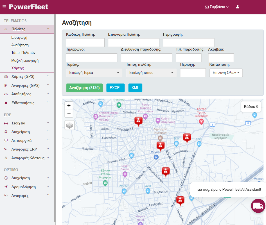Click the map layers icon
This screenshot has width=266, height=225.
point(69,125)
